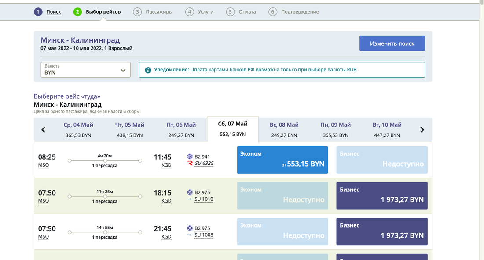
Task: Select the Вс, 08 Май date tab
Action: click(x=284, y=130)
